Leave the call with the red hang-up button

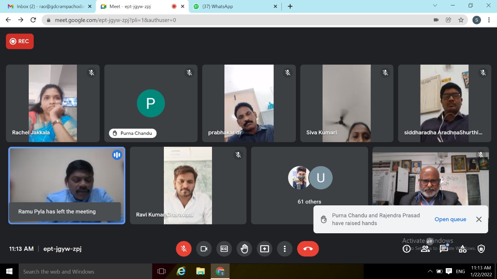tap(308, 249)
